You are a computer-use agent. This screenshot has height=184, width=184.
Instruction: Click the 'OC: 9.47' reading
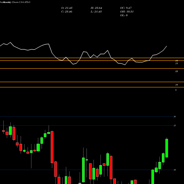126,8
